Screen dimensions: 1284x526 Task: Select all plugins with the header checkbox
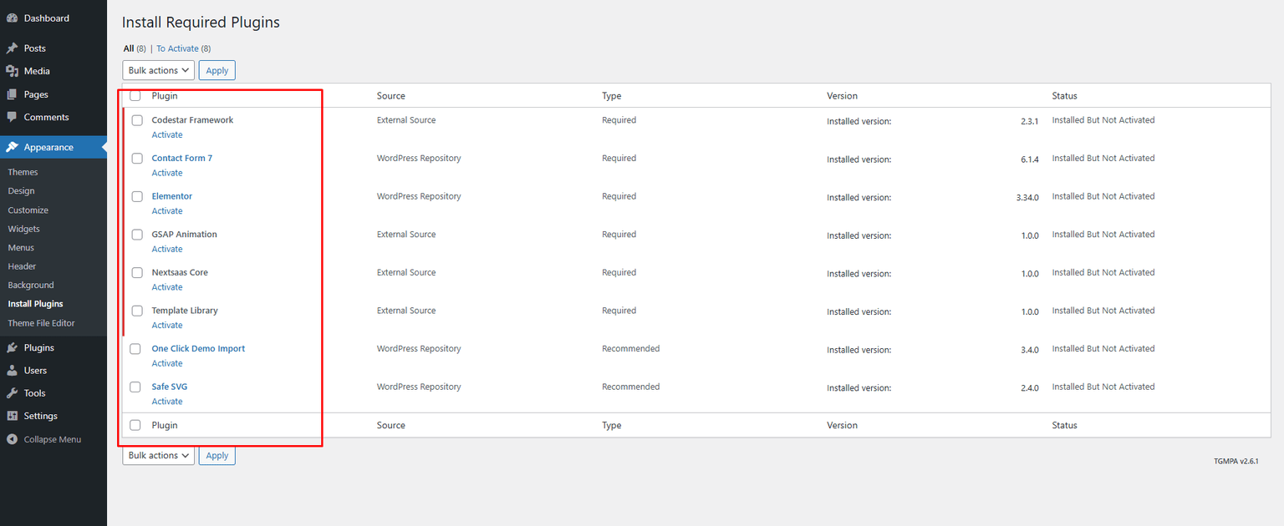135,95
